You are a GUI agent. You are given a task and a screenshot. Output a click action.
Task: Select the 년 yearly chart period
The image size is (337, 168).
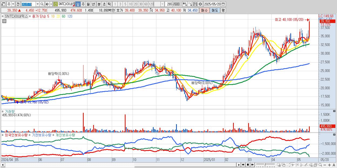93,4
